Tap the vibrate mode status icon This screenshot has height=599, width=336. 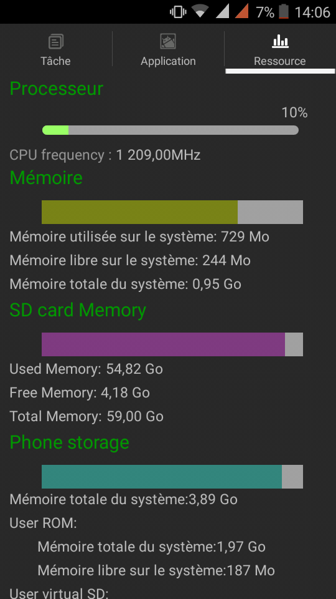[x=178, y=12]
